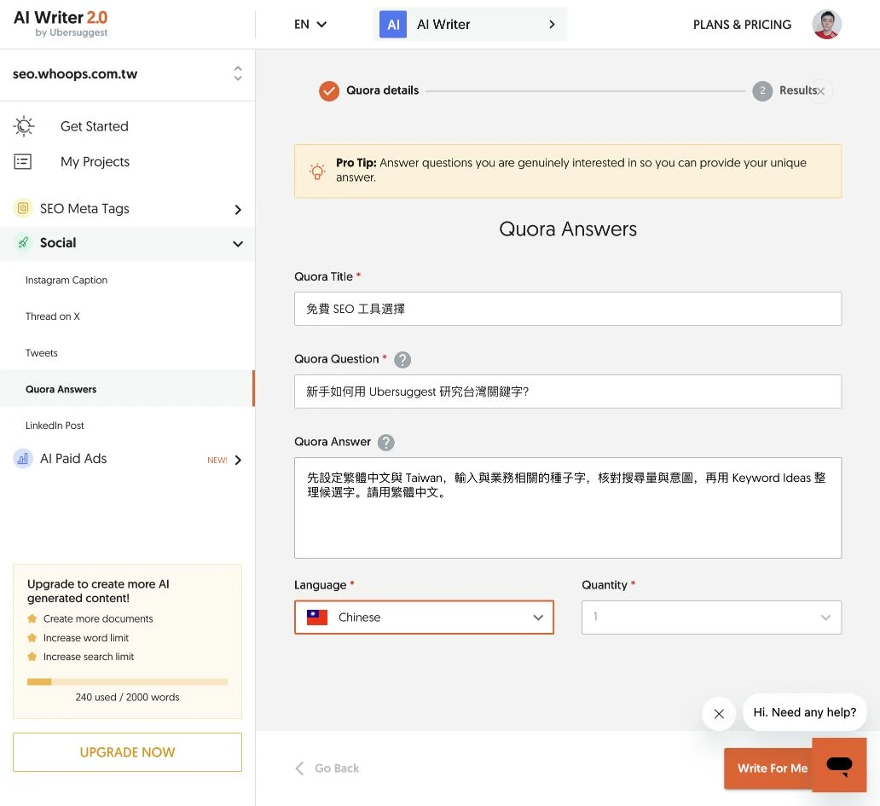
Task: Click the My Projects list icon
Action: [x=22, y=162]
